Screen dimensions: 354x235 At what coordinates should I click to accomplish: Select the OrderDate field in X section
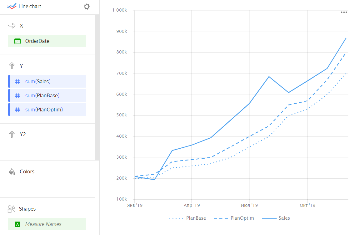(47, 41)
